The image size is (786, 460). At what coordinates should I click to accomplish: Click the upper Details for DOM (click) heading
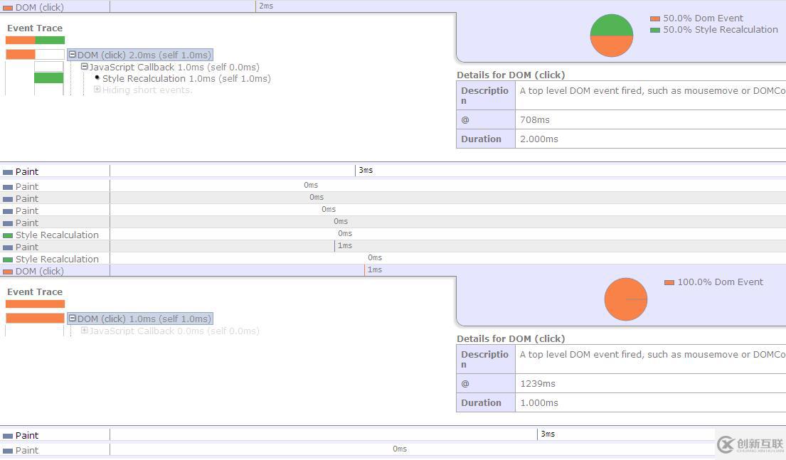511,75
